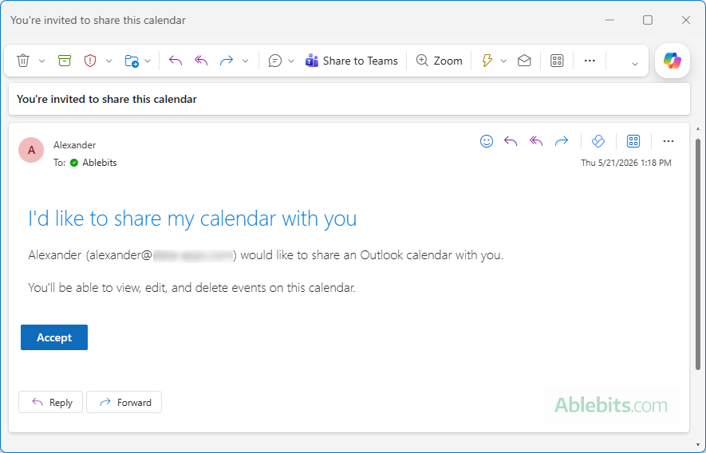The image size is (706, 453).
Task: Click the scrollbar down arrow
Action: 698,445
